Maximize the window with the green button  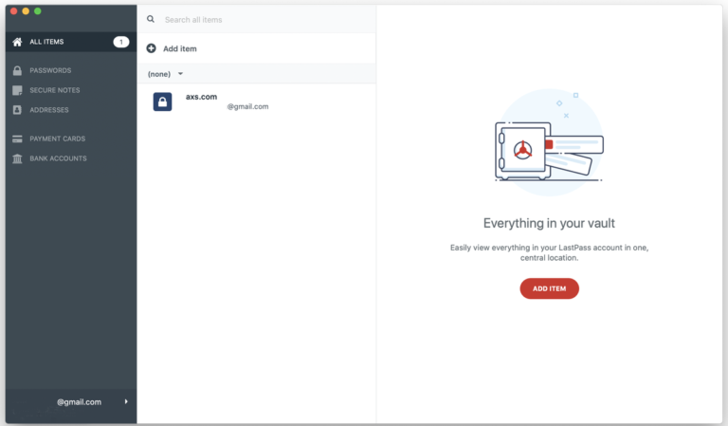coord(38,11)
